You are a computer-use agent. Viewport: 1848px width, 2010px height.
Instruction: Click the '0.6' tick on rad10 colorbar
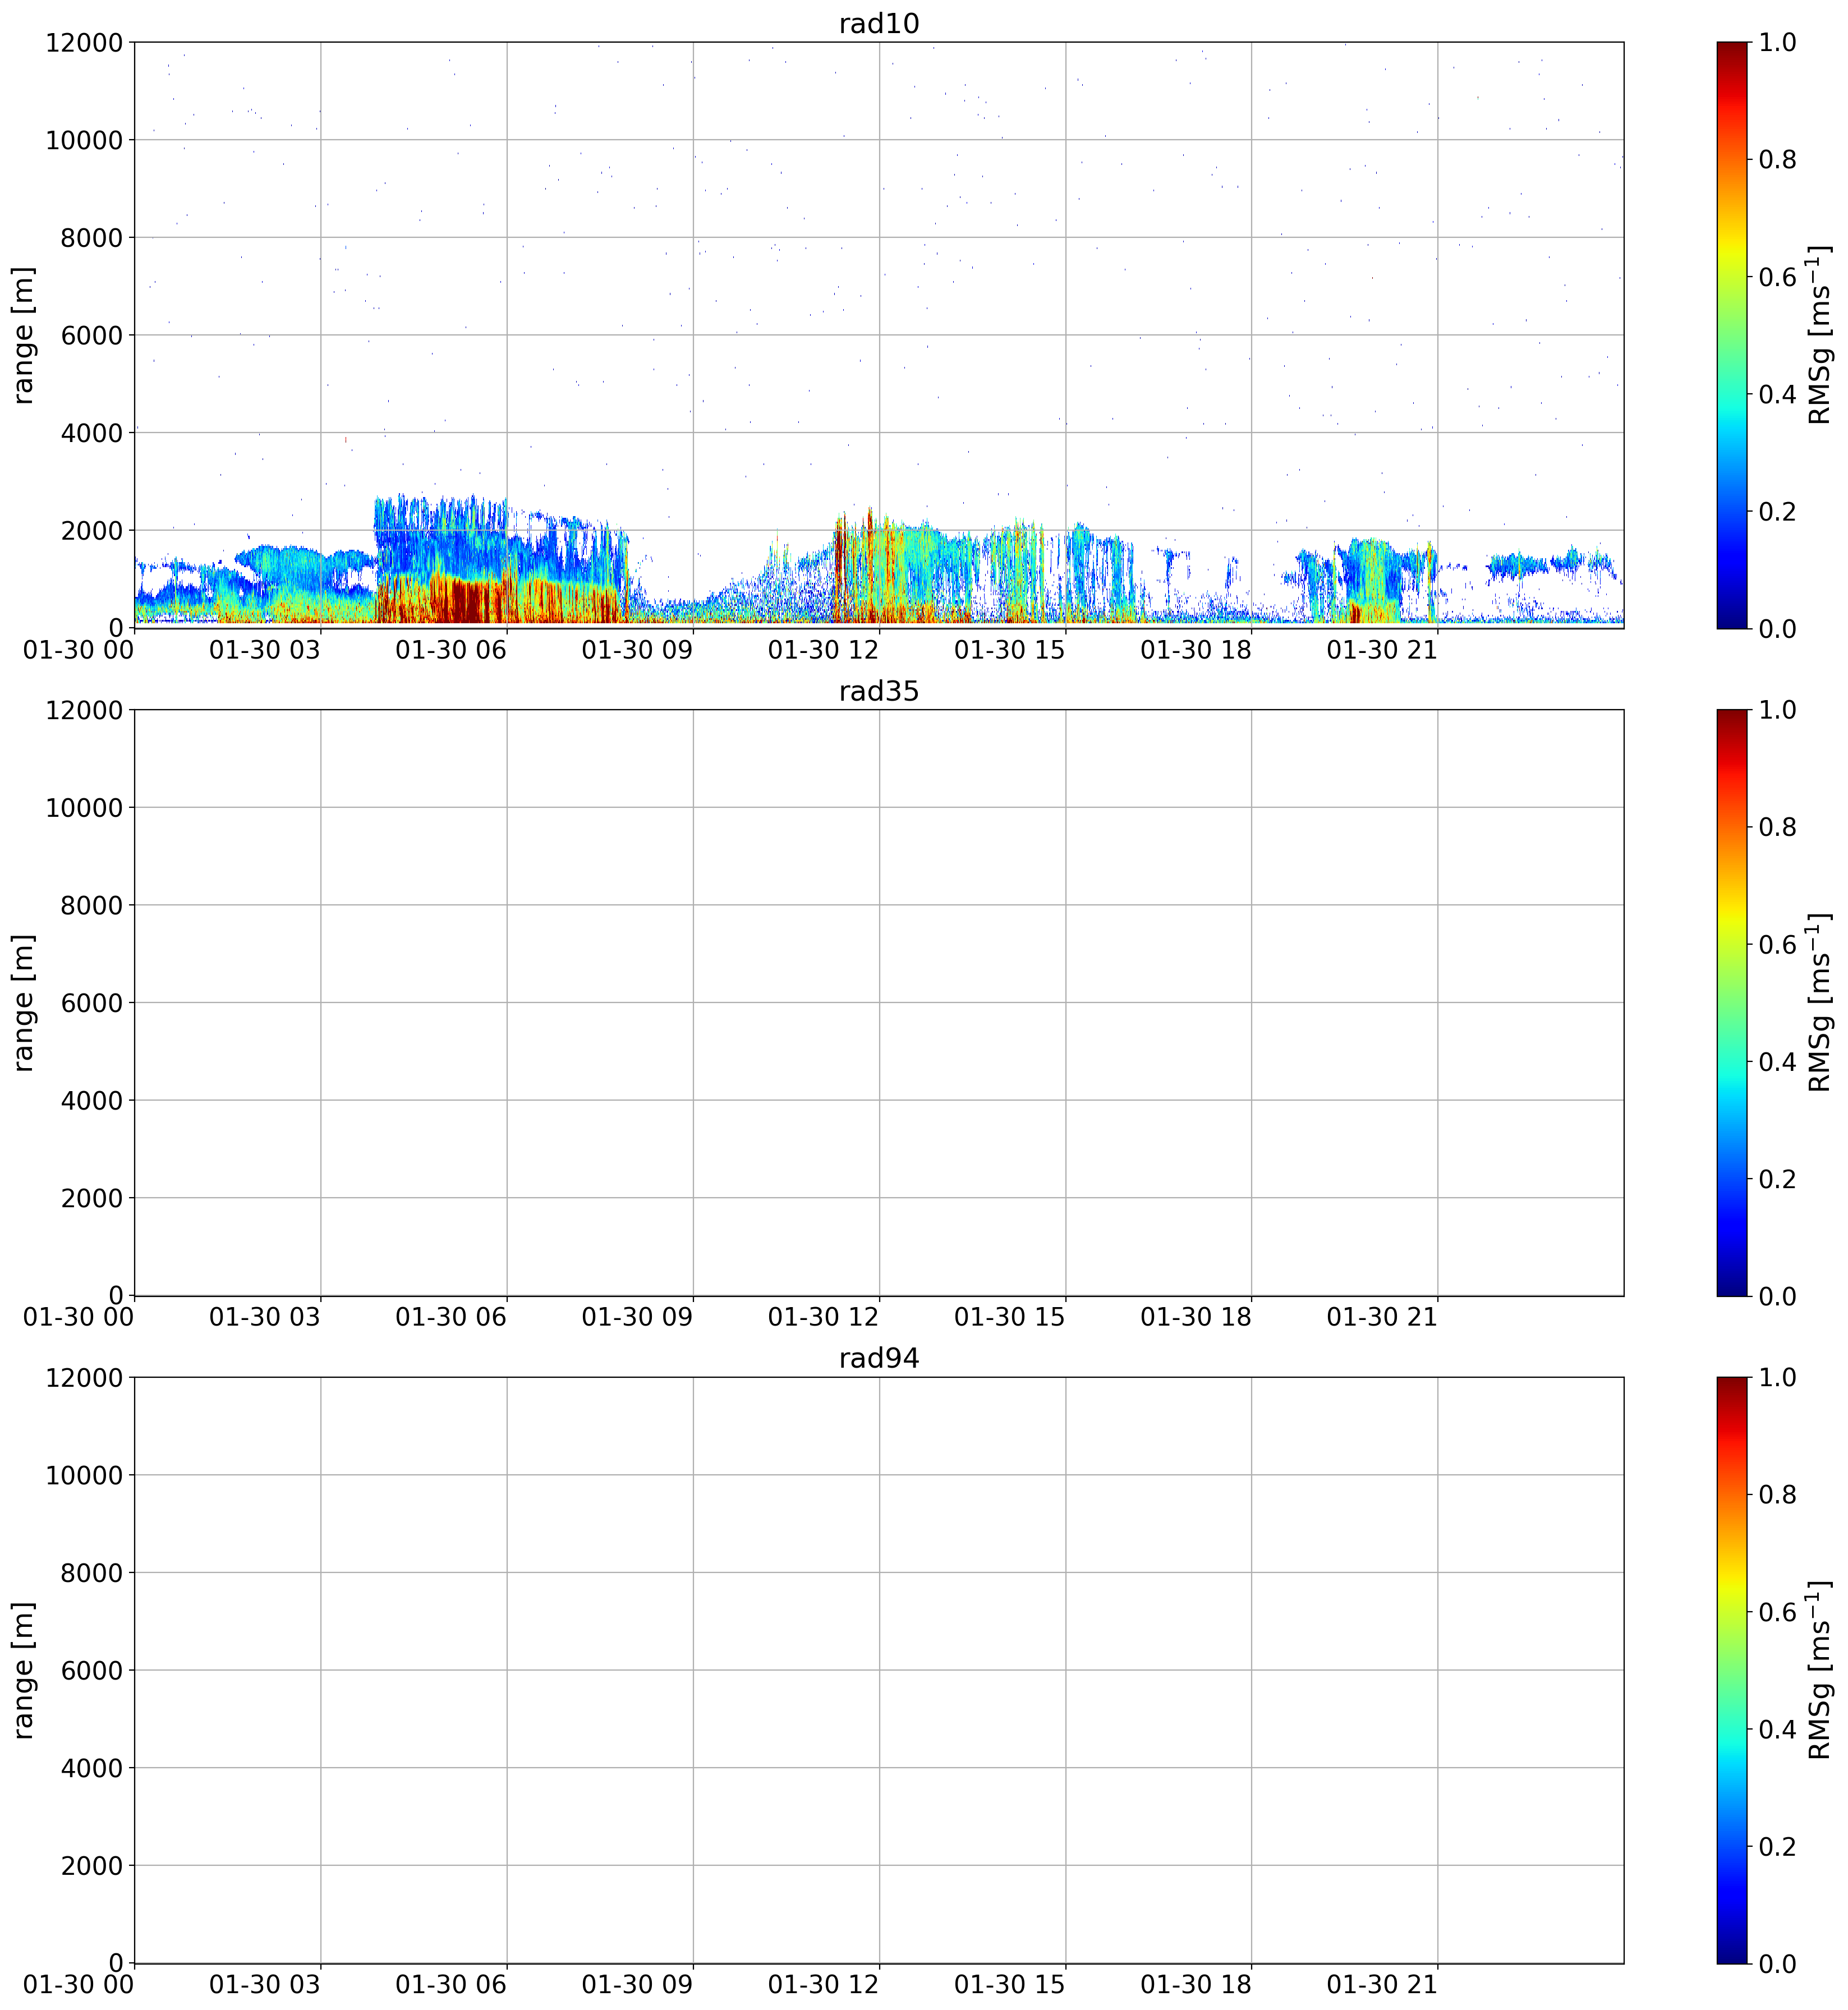[1777, 277]
